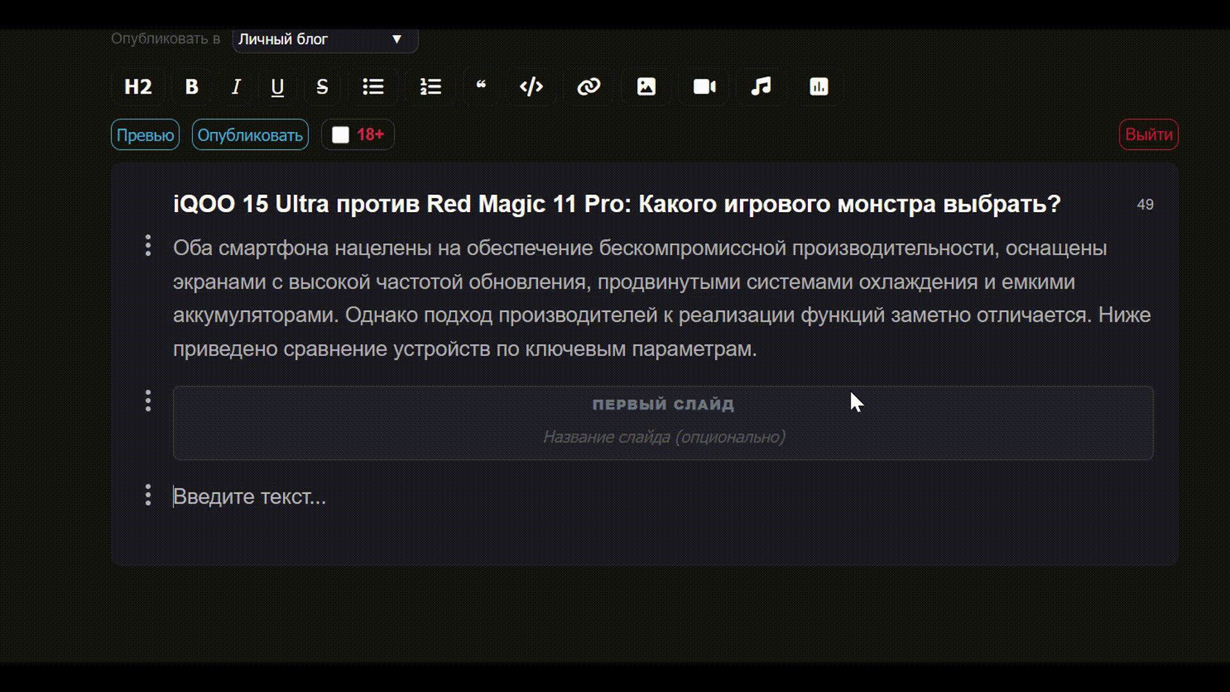Toggle bold formatting
Viewport: 1230px width, 692px height.
(x=192, y=86)
